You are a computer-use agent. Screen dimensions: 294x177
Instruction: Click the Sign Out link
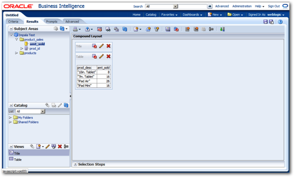click(274, 6)
